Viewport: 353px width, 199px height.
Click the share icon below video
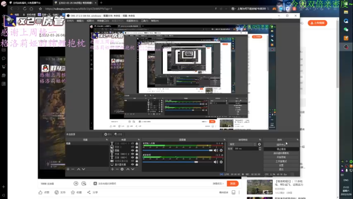[89, 192]
